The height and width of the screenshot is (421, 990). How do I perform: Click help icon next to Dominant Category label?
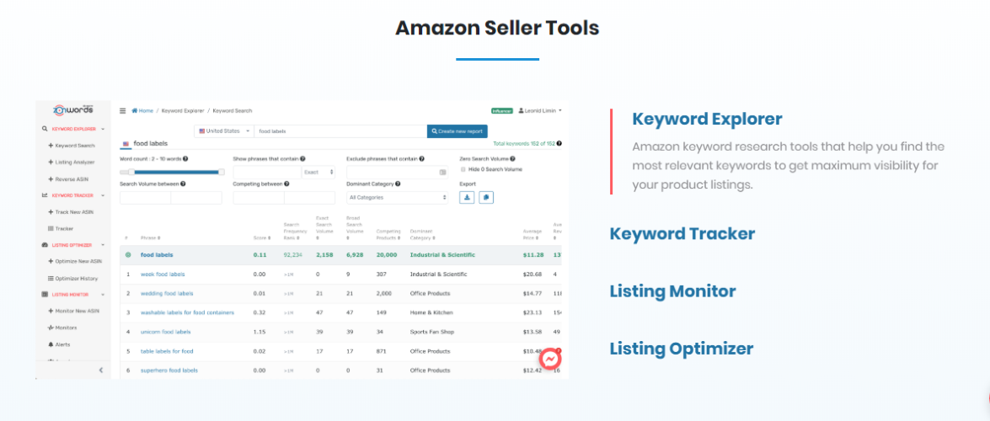398,184
